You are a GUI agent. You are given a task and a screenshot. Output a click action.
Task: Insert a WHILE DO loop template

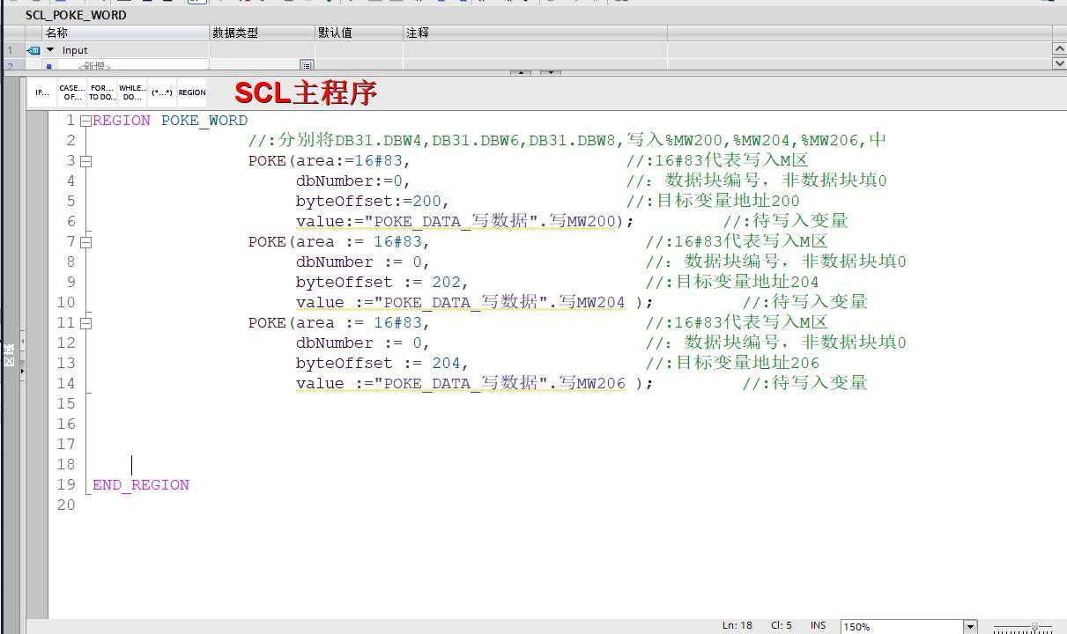click(x=132, y=92)
